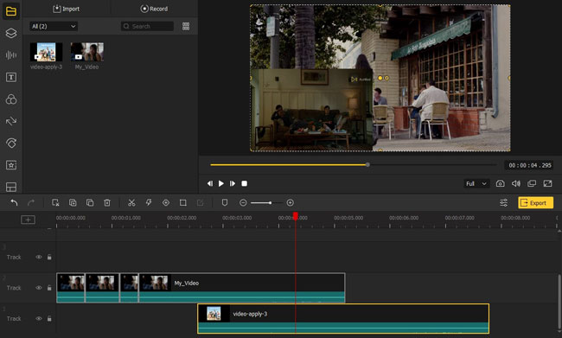Screen dimensions: 562x338
Task: Add a new track to timeline
Action: pos(28,220)
